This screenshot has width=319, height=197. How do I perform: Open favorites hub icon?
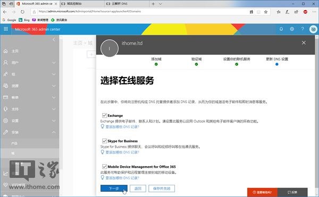tap(279, 12)
